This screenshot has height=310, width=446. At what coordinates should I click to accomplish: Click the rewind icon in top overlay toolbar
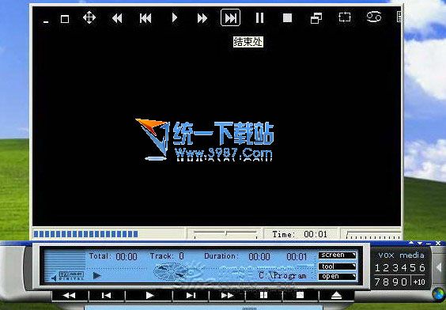coord(117,18)
